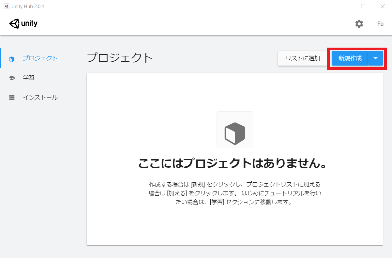
Task: Click the リストに追加 button
Action: [303, 58]
